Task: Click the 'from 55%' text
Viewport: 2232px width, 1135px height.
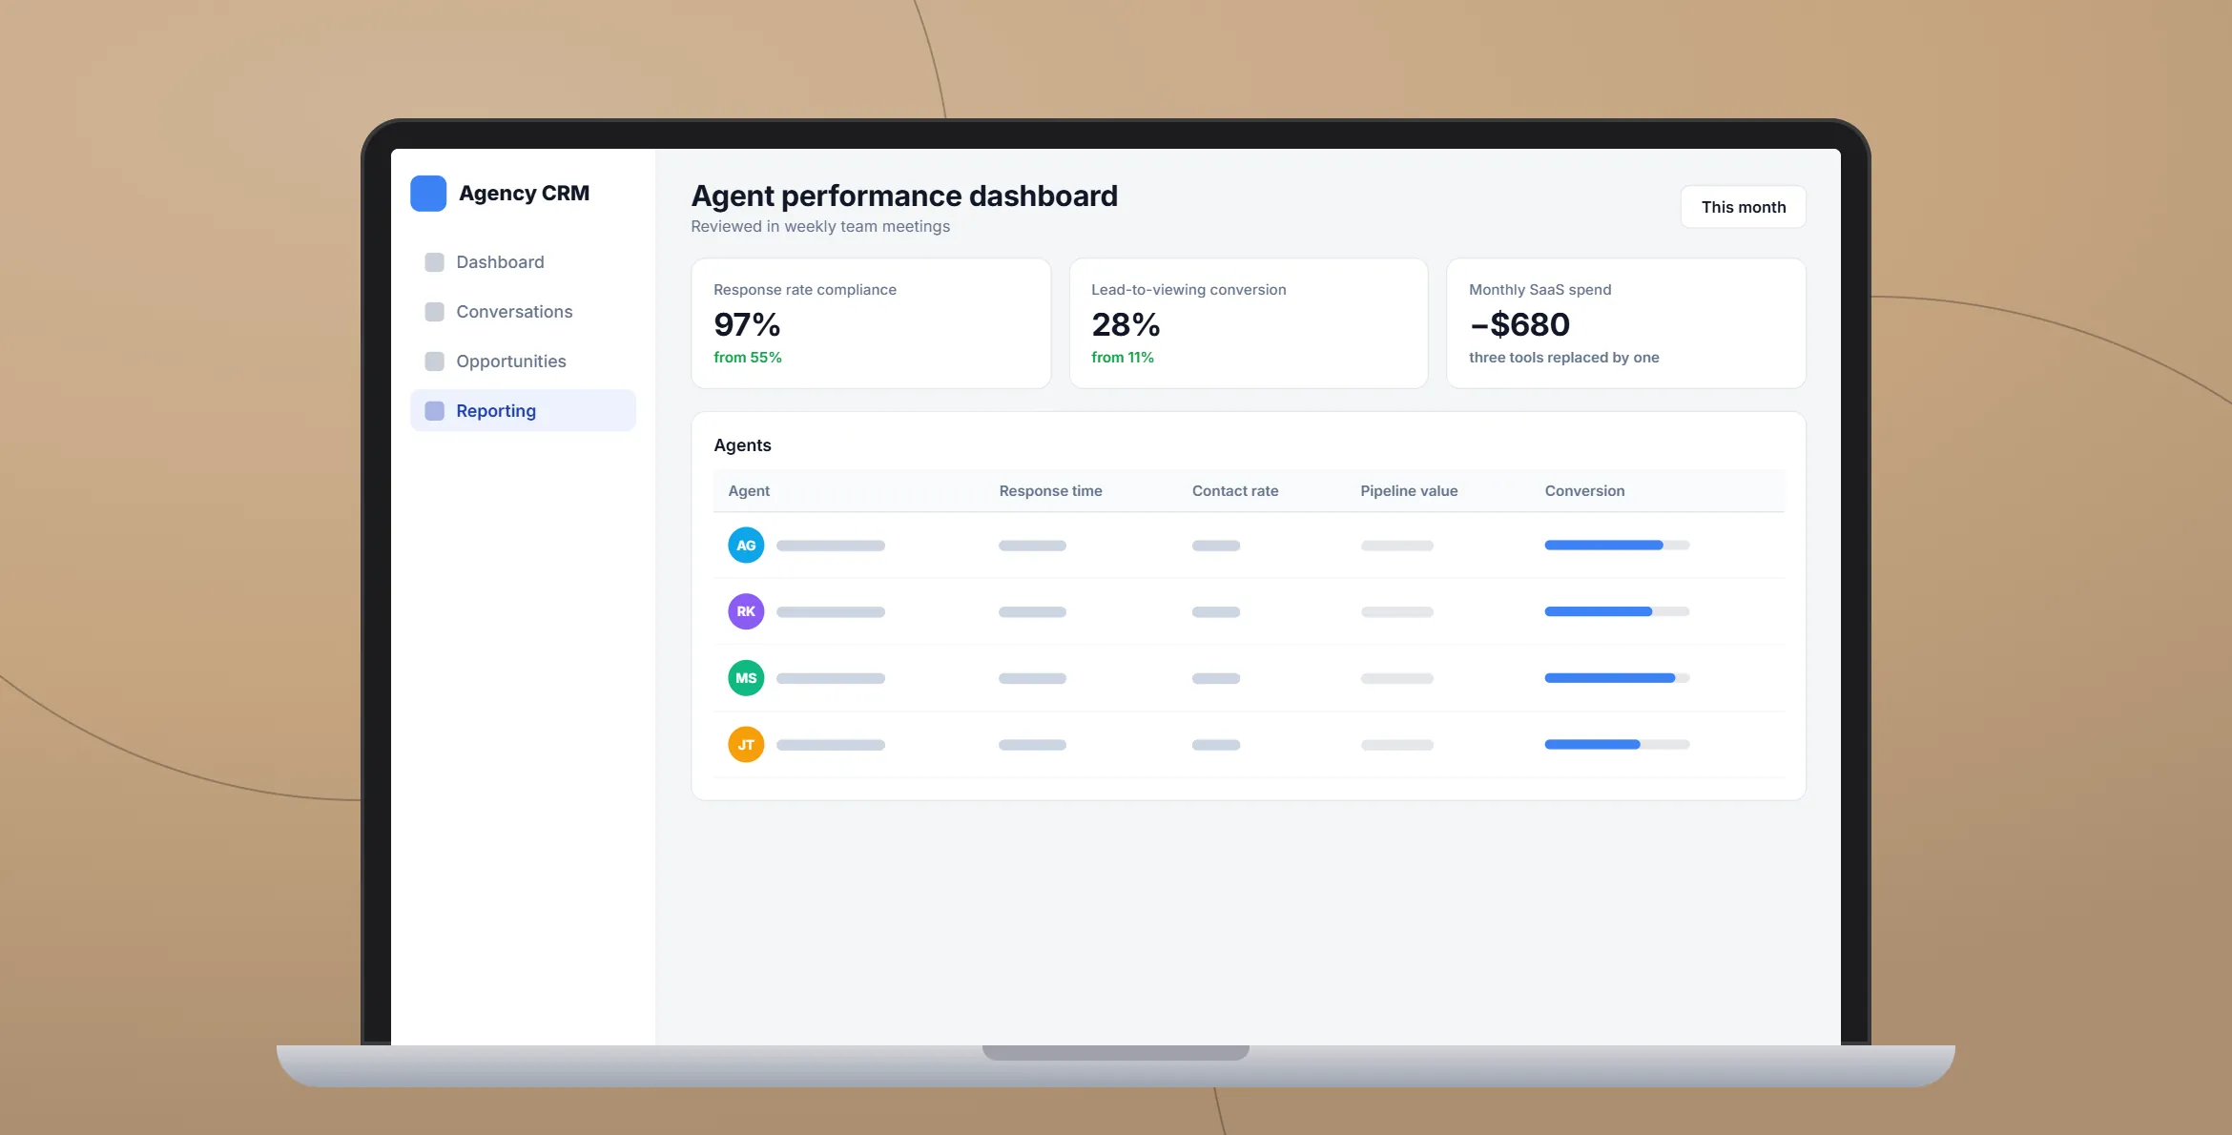Action: [x=748, y=358]
